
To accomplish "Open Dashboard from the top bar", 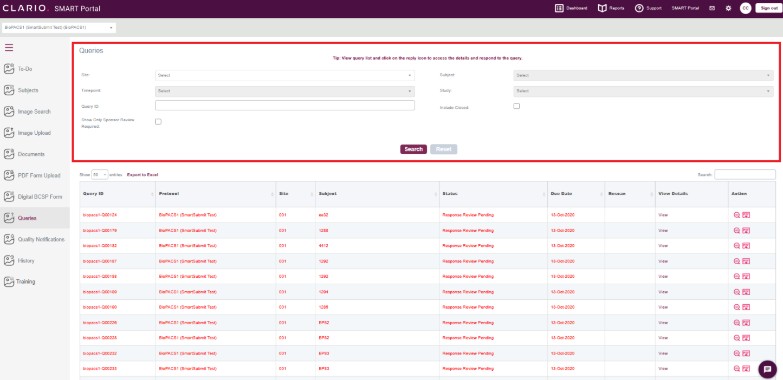I will click(x=571, y=8).
